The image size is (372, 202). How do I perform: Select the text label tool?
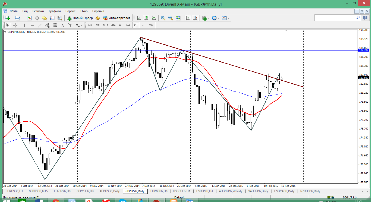click(x=62, y=25)
